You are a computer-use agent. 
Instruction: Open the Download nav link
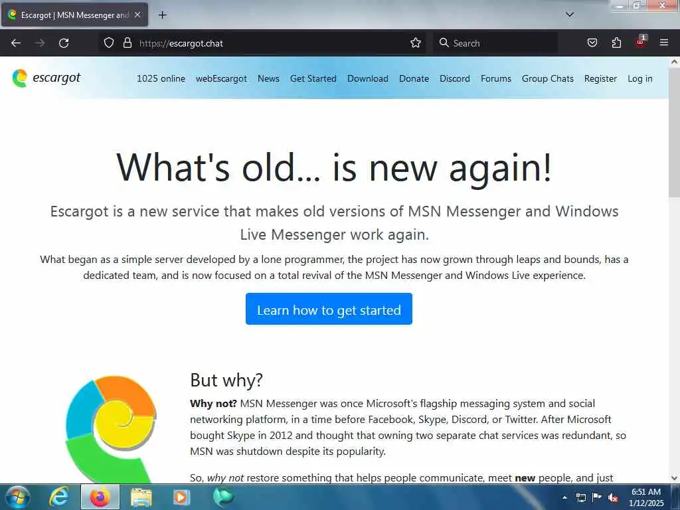pos(368,78)
